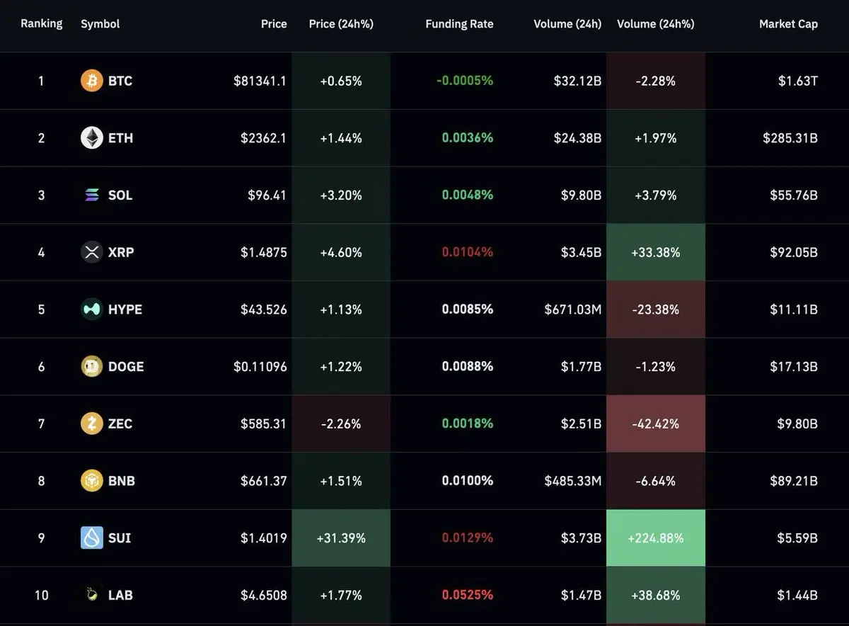Select the ETH price $2362.1

[264, 138]
